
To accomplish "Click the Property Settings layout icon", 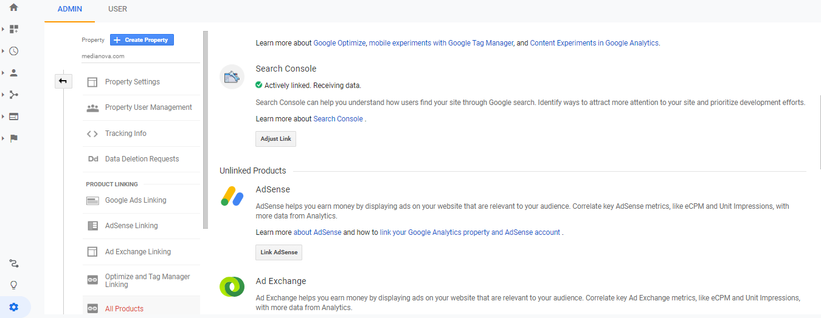I will point(92,82).
